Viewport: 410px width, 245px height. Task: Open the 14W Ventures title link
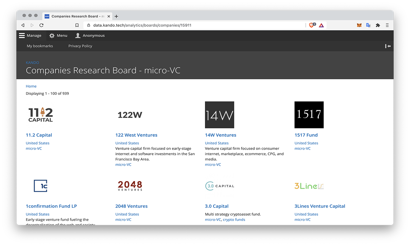(x=220, y=135)
